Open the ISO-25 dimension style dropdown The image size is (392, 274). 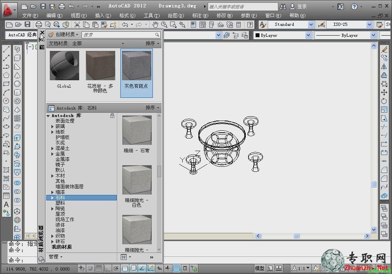coord(369,24)
